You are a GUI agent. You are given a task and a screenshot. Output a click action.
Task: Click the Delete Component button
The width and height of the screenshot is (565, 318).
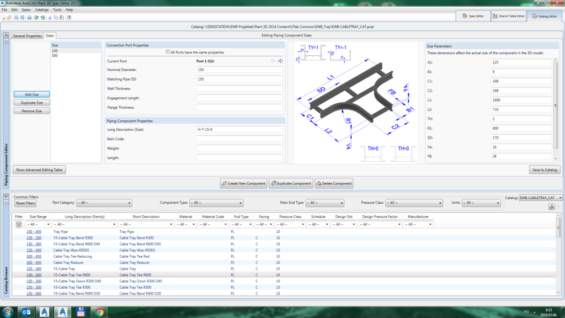(334, 183)
